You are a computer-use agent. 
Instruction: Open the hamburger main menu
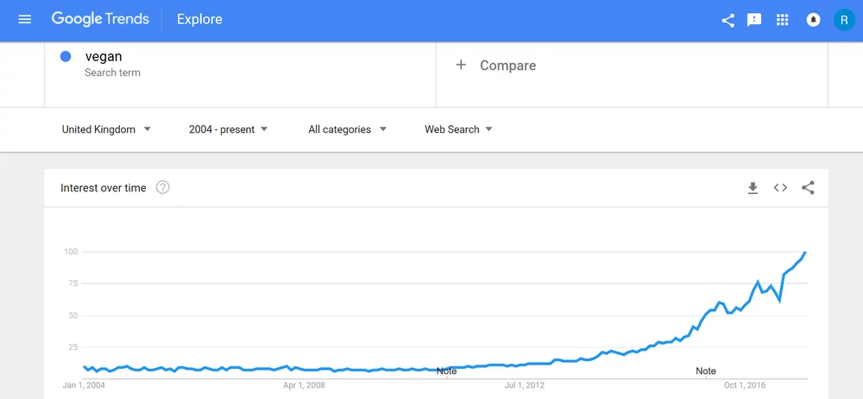coord(24,19)
